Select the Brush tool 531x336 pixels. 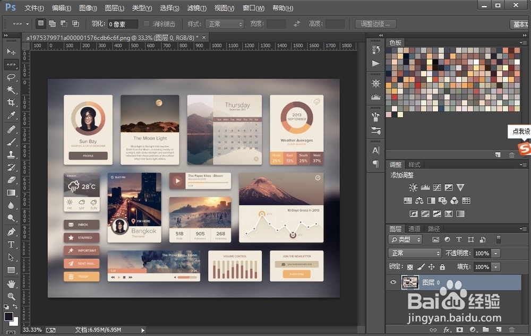[11, 142]
